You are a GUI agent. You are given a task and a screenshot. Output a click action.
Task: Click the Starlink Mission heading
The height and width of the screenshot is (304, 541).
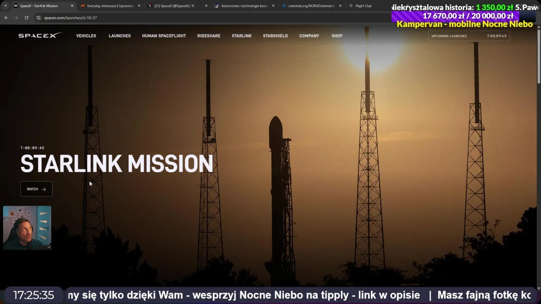pos(117,164)
